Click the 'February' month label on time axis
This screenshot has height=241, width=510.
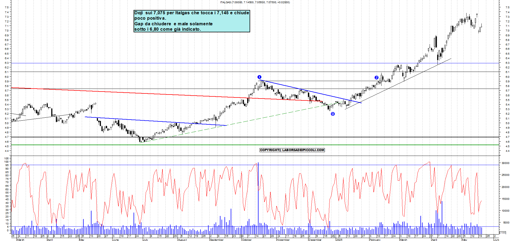[375, 240]
